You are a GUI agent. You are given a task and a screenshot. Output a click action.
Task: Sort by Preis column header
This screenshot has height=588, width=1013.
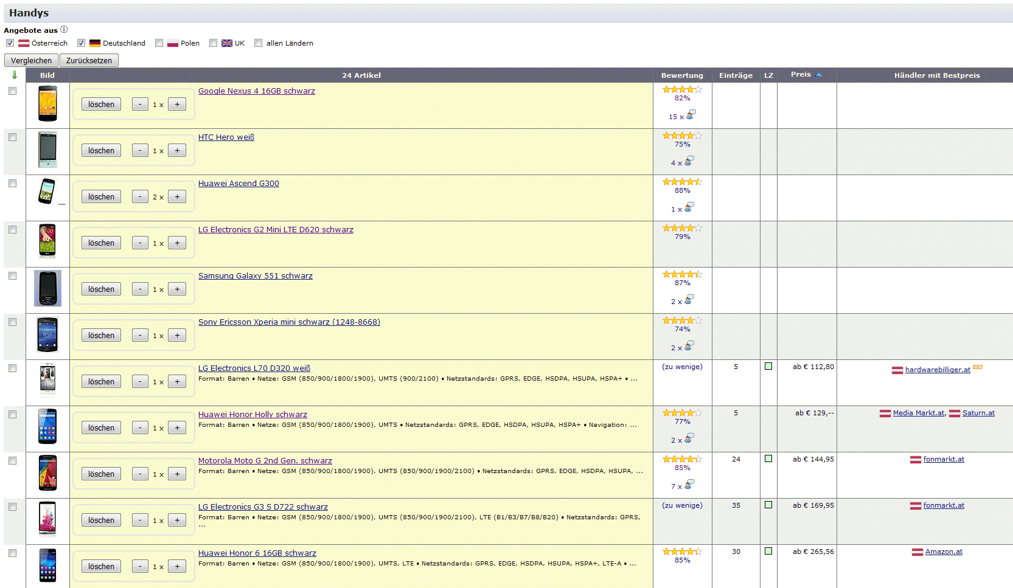click(806, 75)
